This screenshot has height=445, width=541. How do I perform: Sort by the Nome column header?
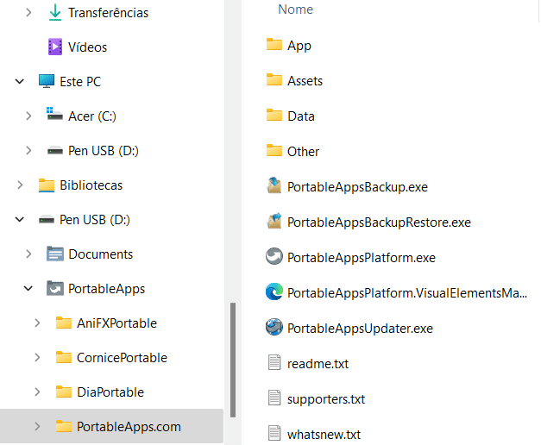point(295,9)
